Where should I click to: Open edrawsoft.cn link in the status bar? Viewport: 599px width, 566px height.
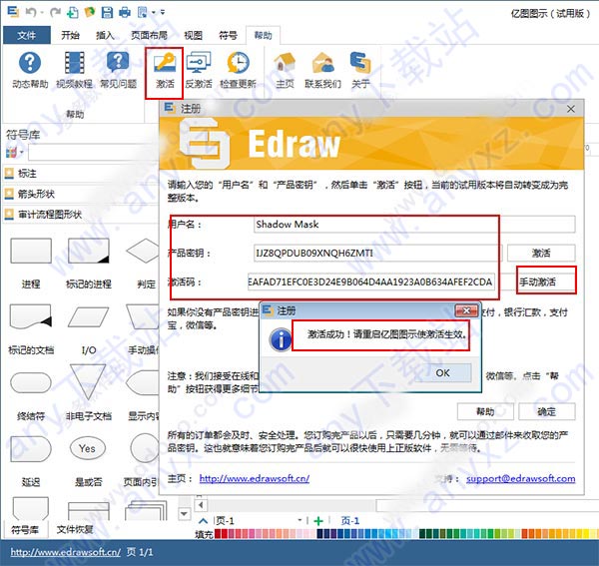[65, 552]
